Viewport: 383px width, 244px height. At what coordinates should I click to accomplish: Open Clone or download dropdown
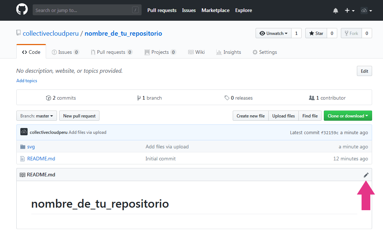(x=347, y=116)
